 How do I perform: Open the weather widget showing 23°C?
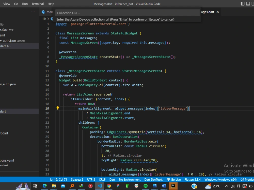tap(213, 186)
